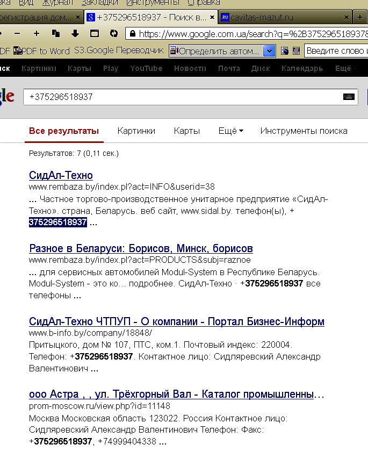This screenshot has width=368, height=459.
Task: Open Картинки in the black Google bar
Action: pos(39,68)
